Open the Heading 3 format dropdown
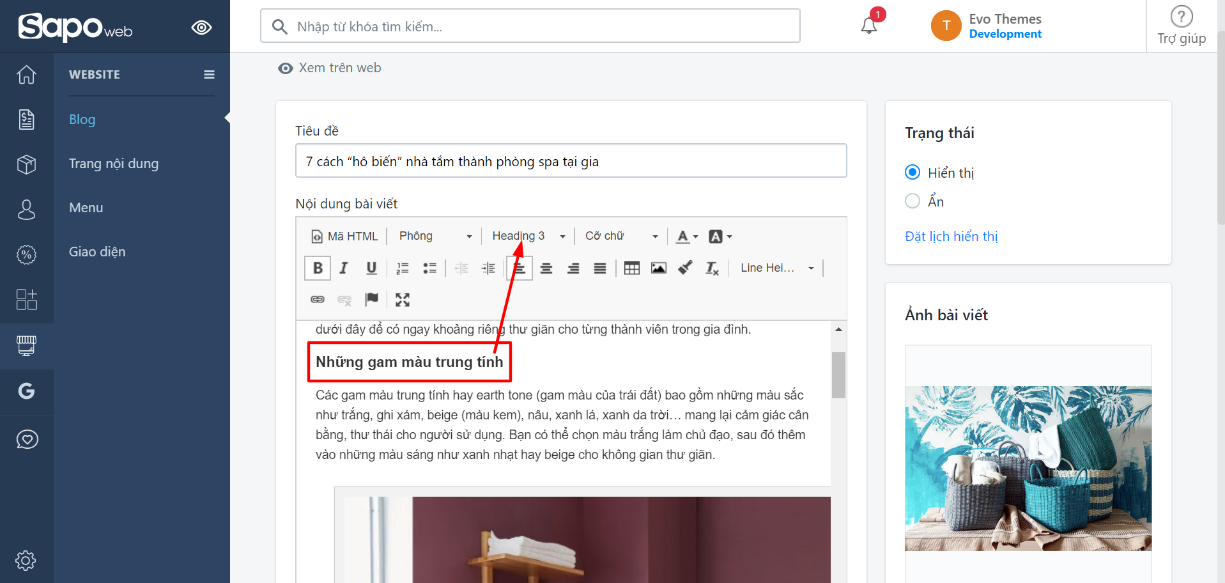1225x583 pixels. (528, 236)
